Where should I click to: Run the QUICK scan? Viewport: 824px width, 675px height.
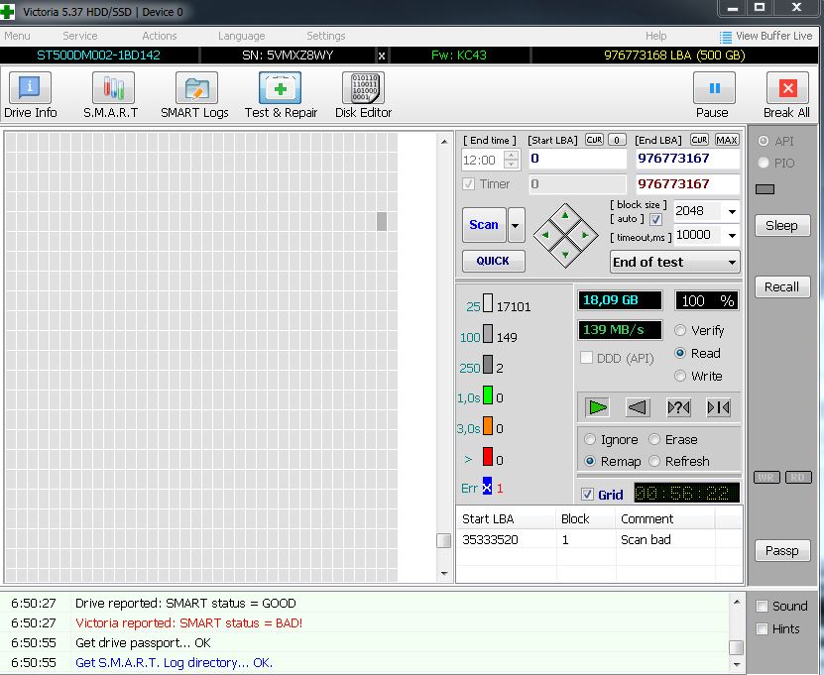493,261
